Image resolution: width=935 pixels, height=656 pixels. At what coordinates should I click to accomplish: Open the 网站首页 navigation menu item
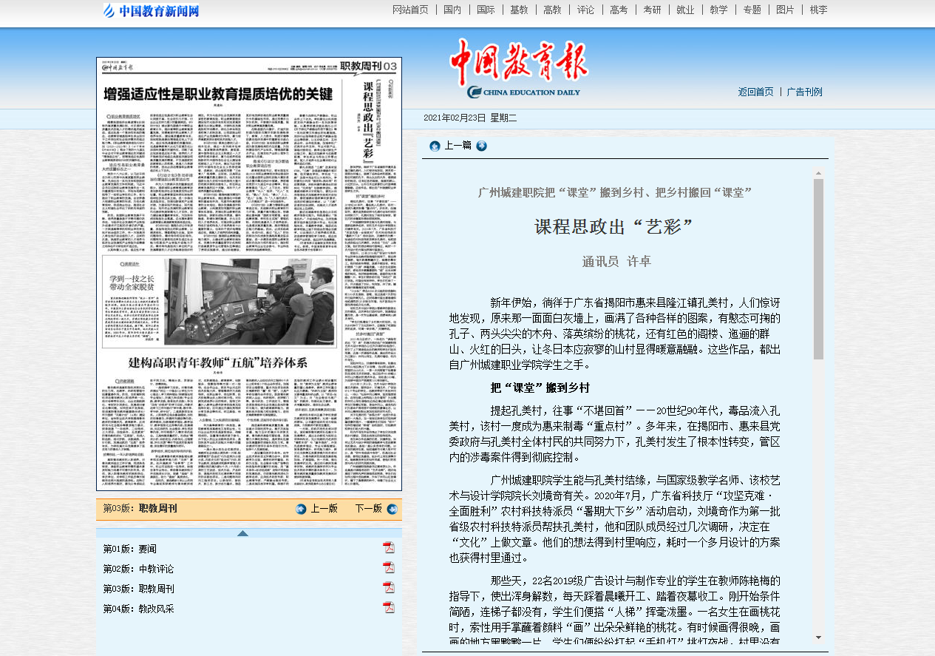click(410, 10)
